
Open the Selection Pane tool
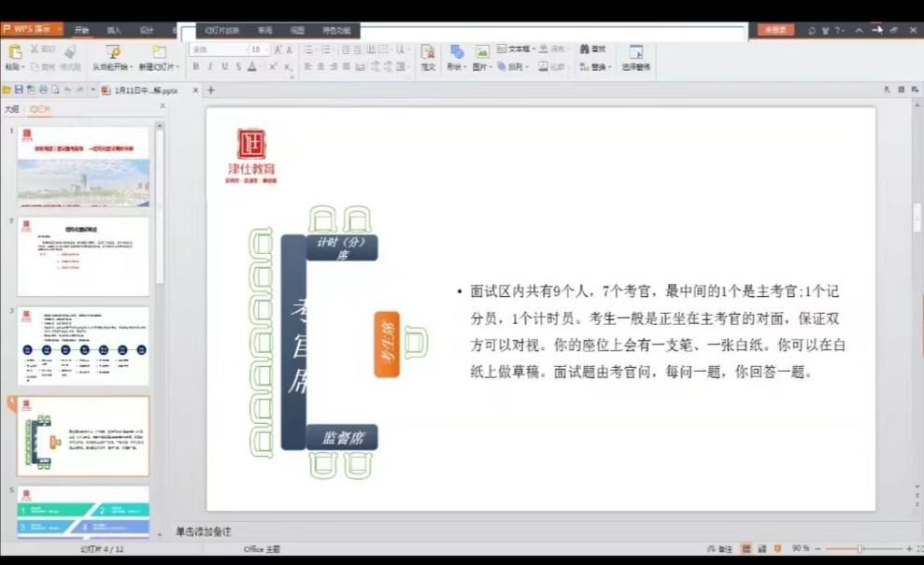[x=636, y=52]
